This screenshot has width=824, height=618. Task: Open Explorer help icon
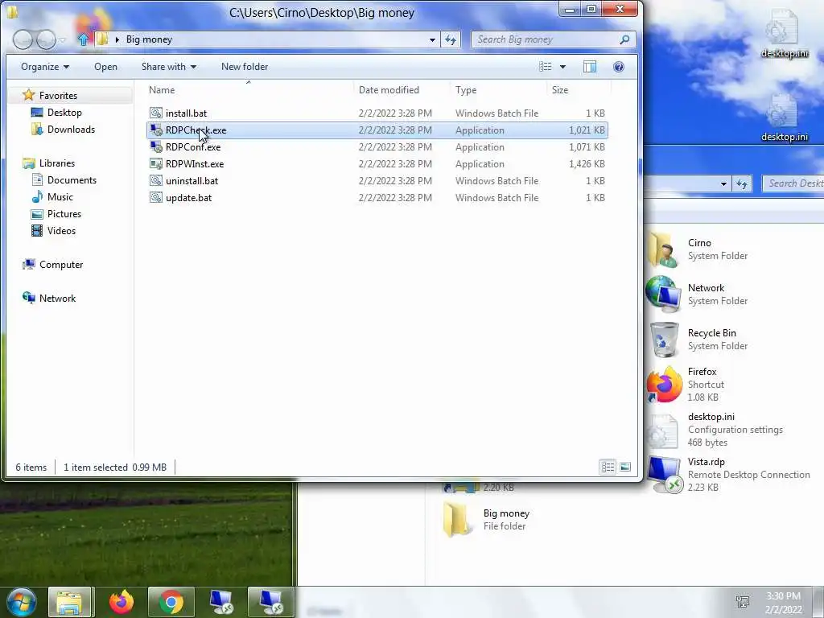(619, 67)
